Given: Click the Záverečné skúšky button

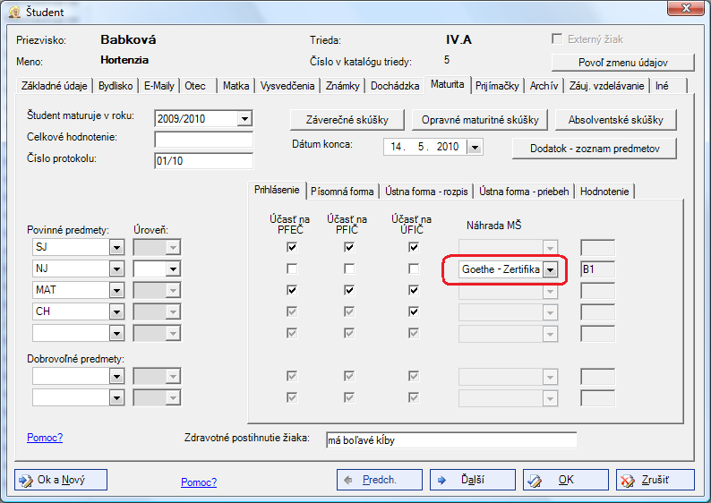Looking at the screenshot, I should click(x=347, y=120).
